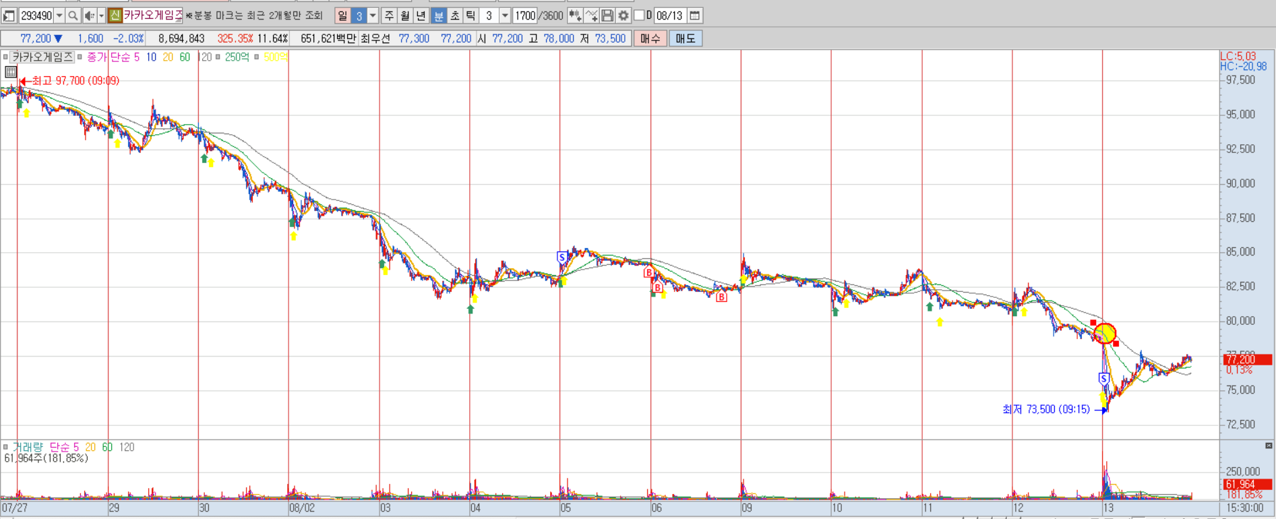Viewport: 1276px width, 519px height.
Task: Click the stock code input 293490
Action: click(36, 16)
